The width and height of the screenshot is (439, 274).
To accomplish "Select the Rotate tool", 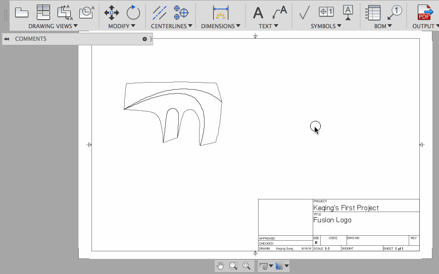I will point(133,12).
